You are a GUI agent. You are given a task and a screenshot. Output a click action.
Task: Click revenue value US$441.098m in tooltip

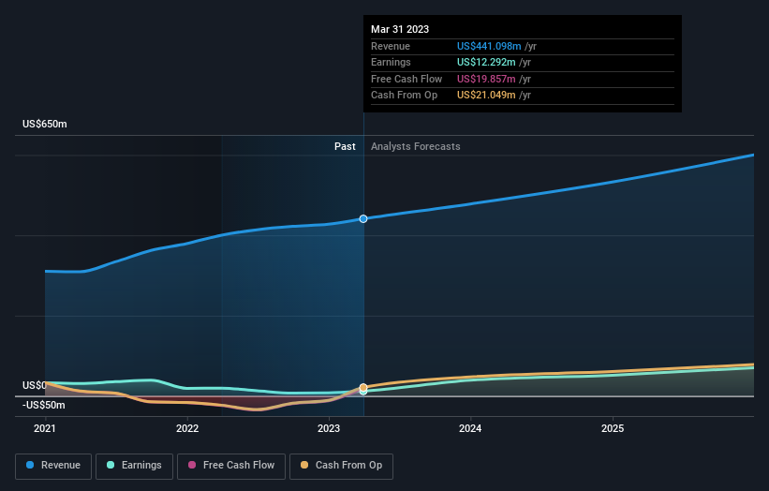pyautogui.click(x=489, y=46)
